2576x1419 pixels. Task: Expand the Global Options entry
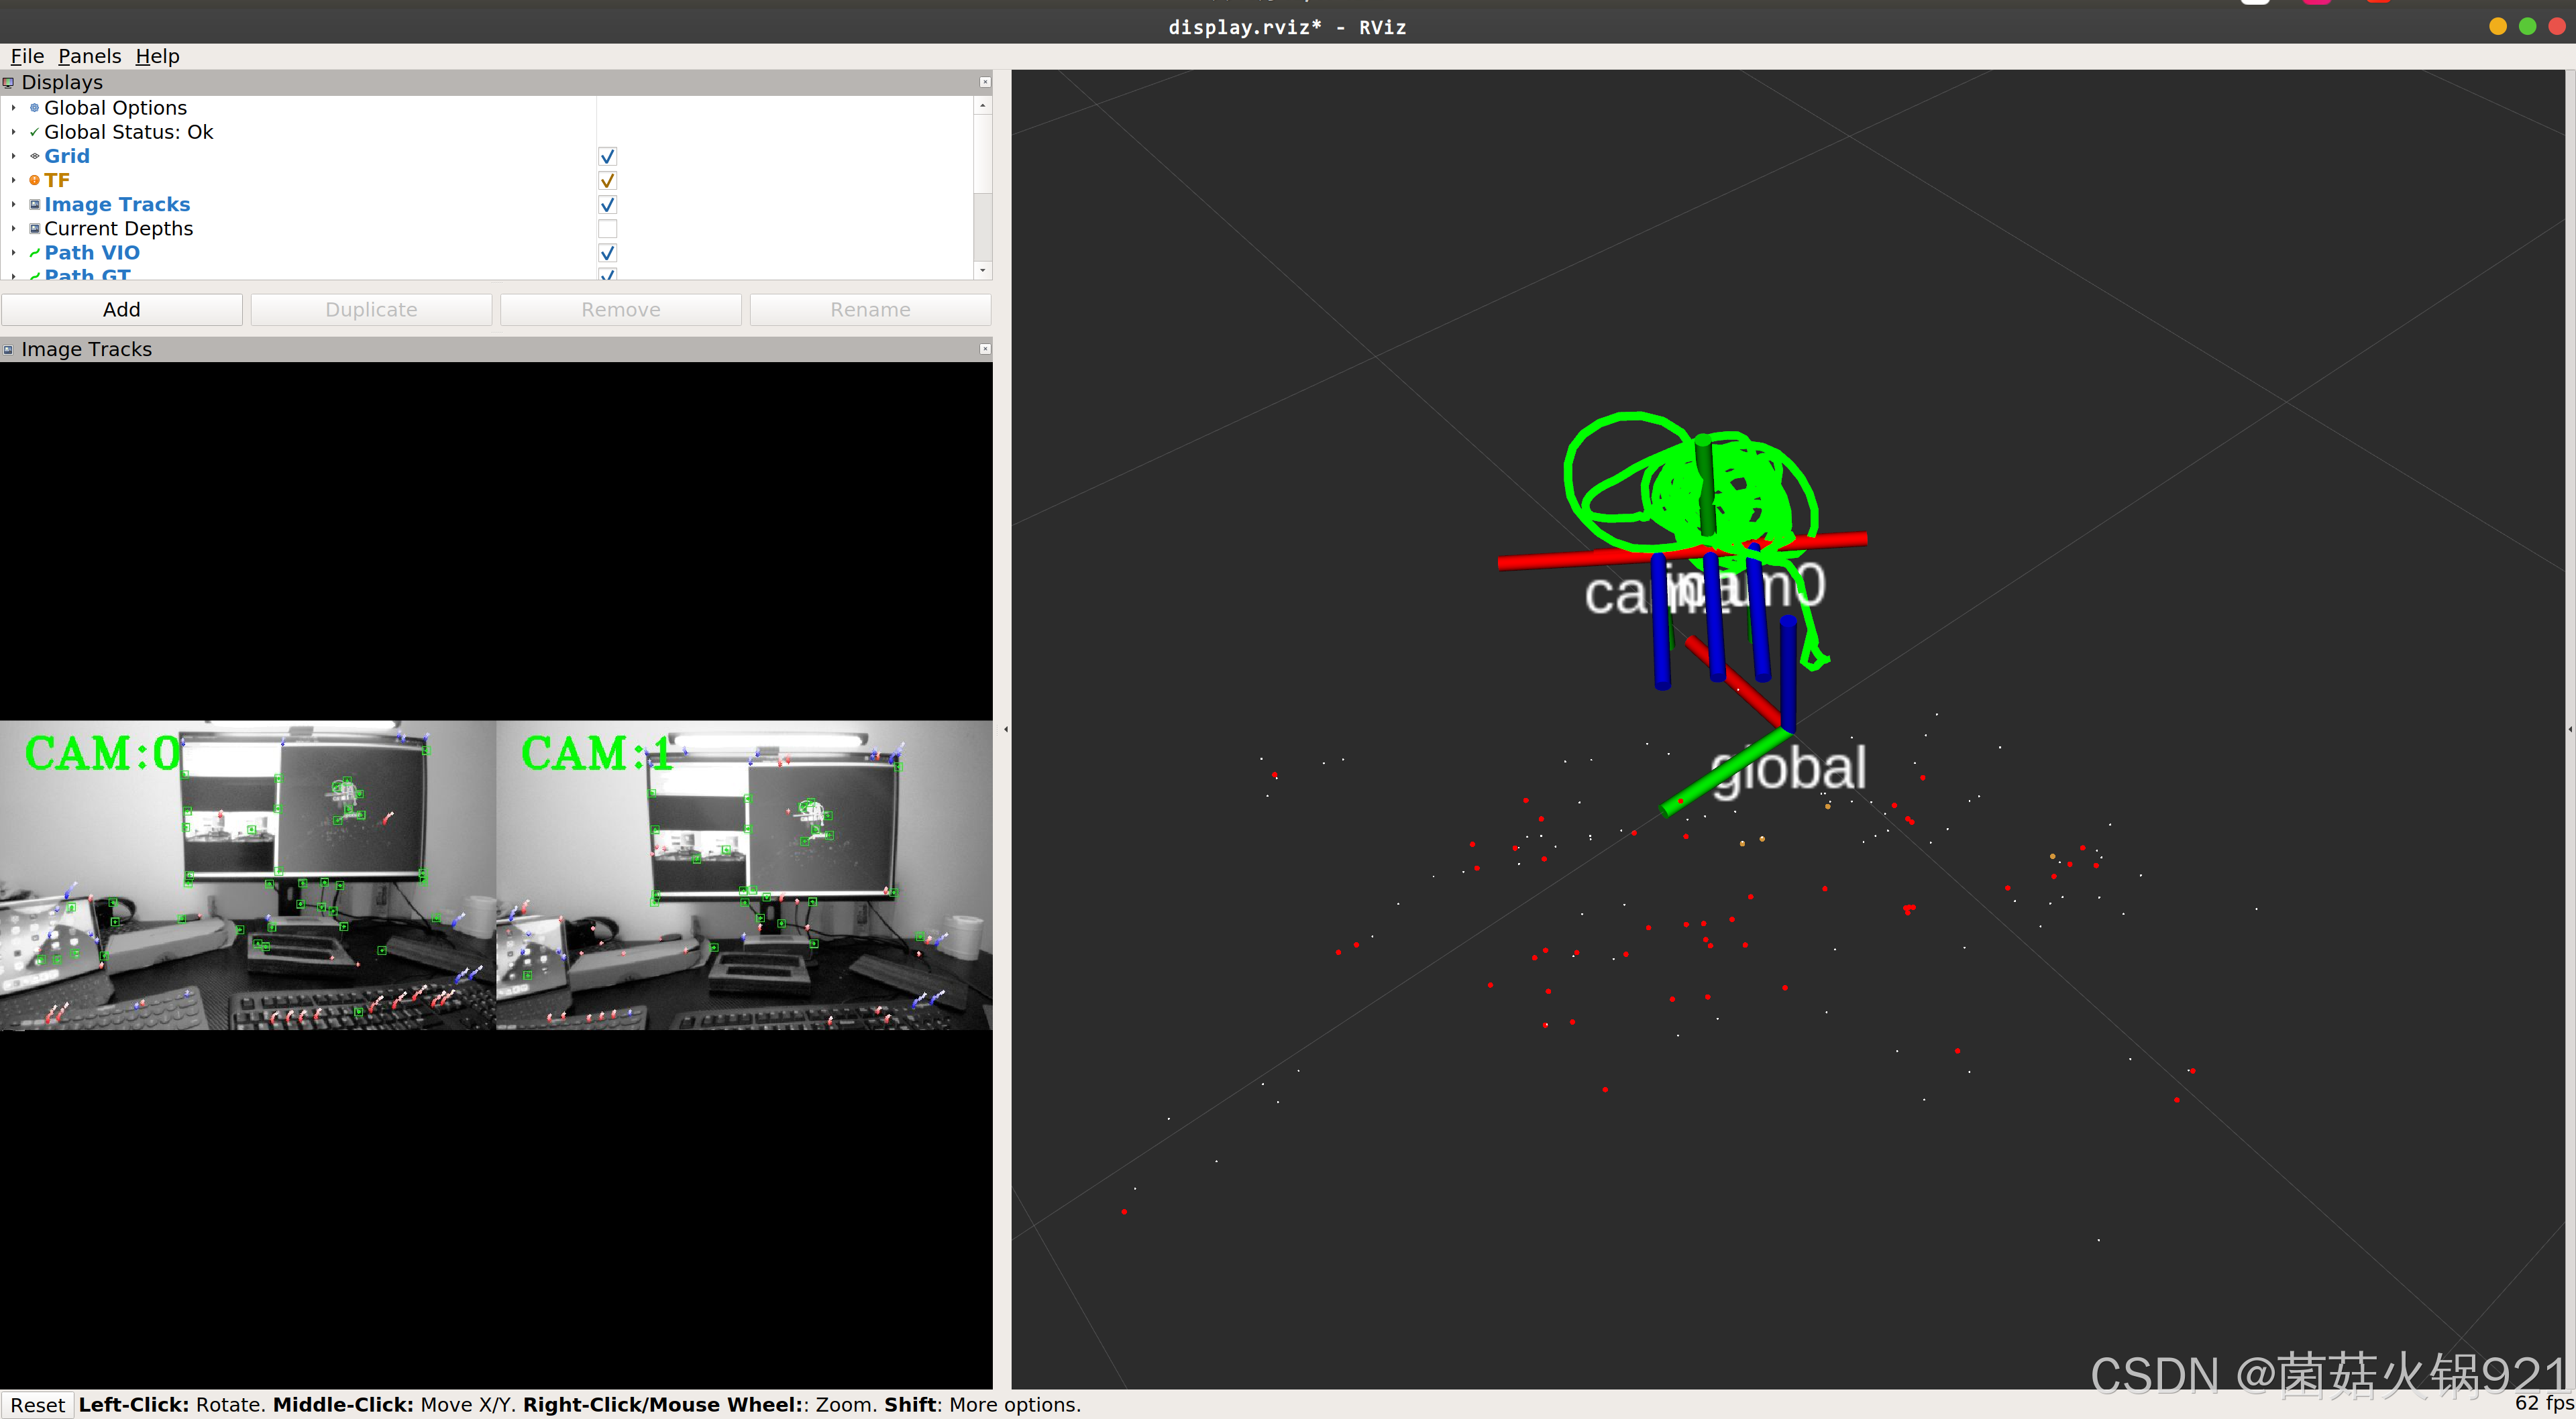(x=13, y=108)
